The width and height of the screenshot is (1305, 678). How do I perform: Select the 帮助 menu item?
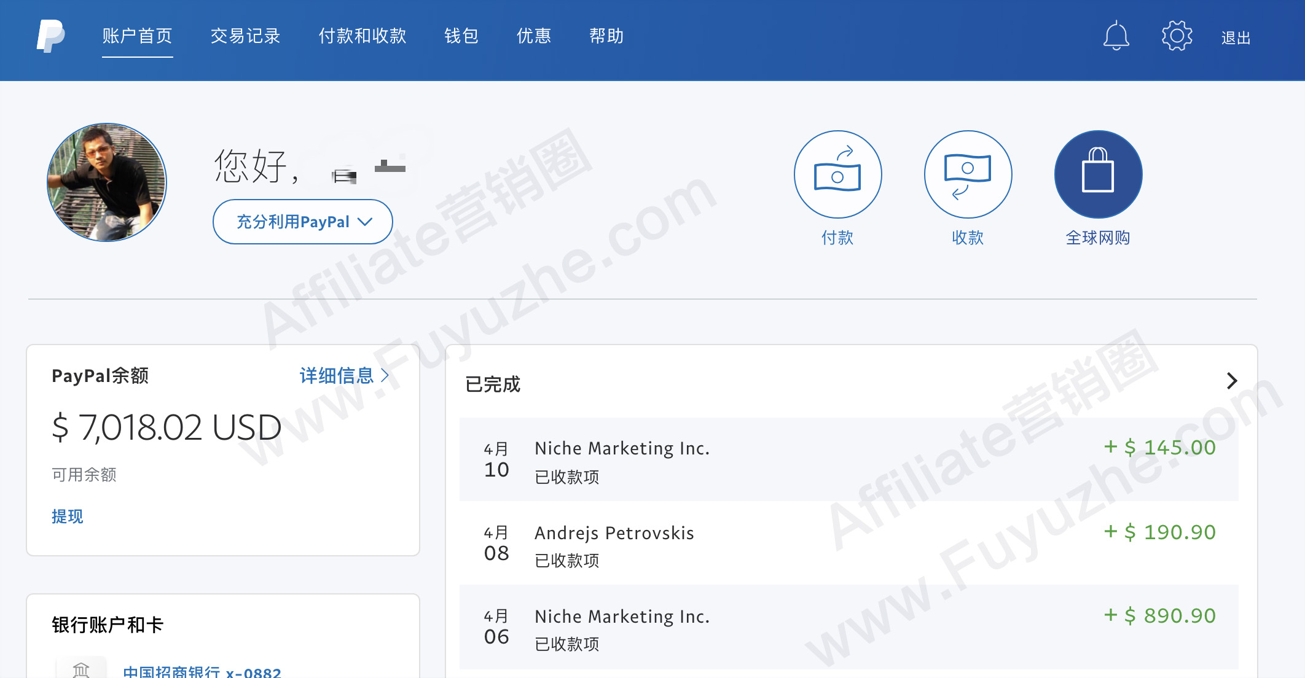[606, 36]
